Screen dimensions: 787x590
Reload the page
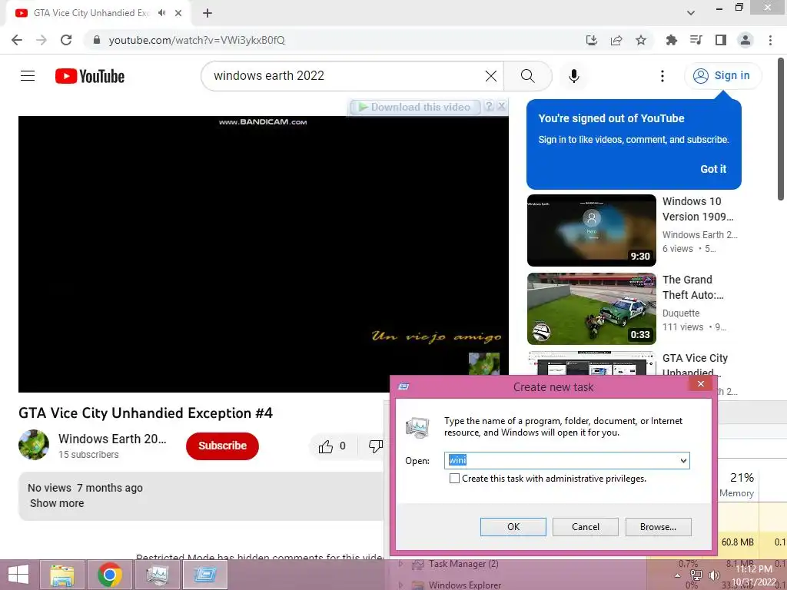pos(66,40)
